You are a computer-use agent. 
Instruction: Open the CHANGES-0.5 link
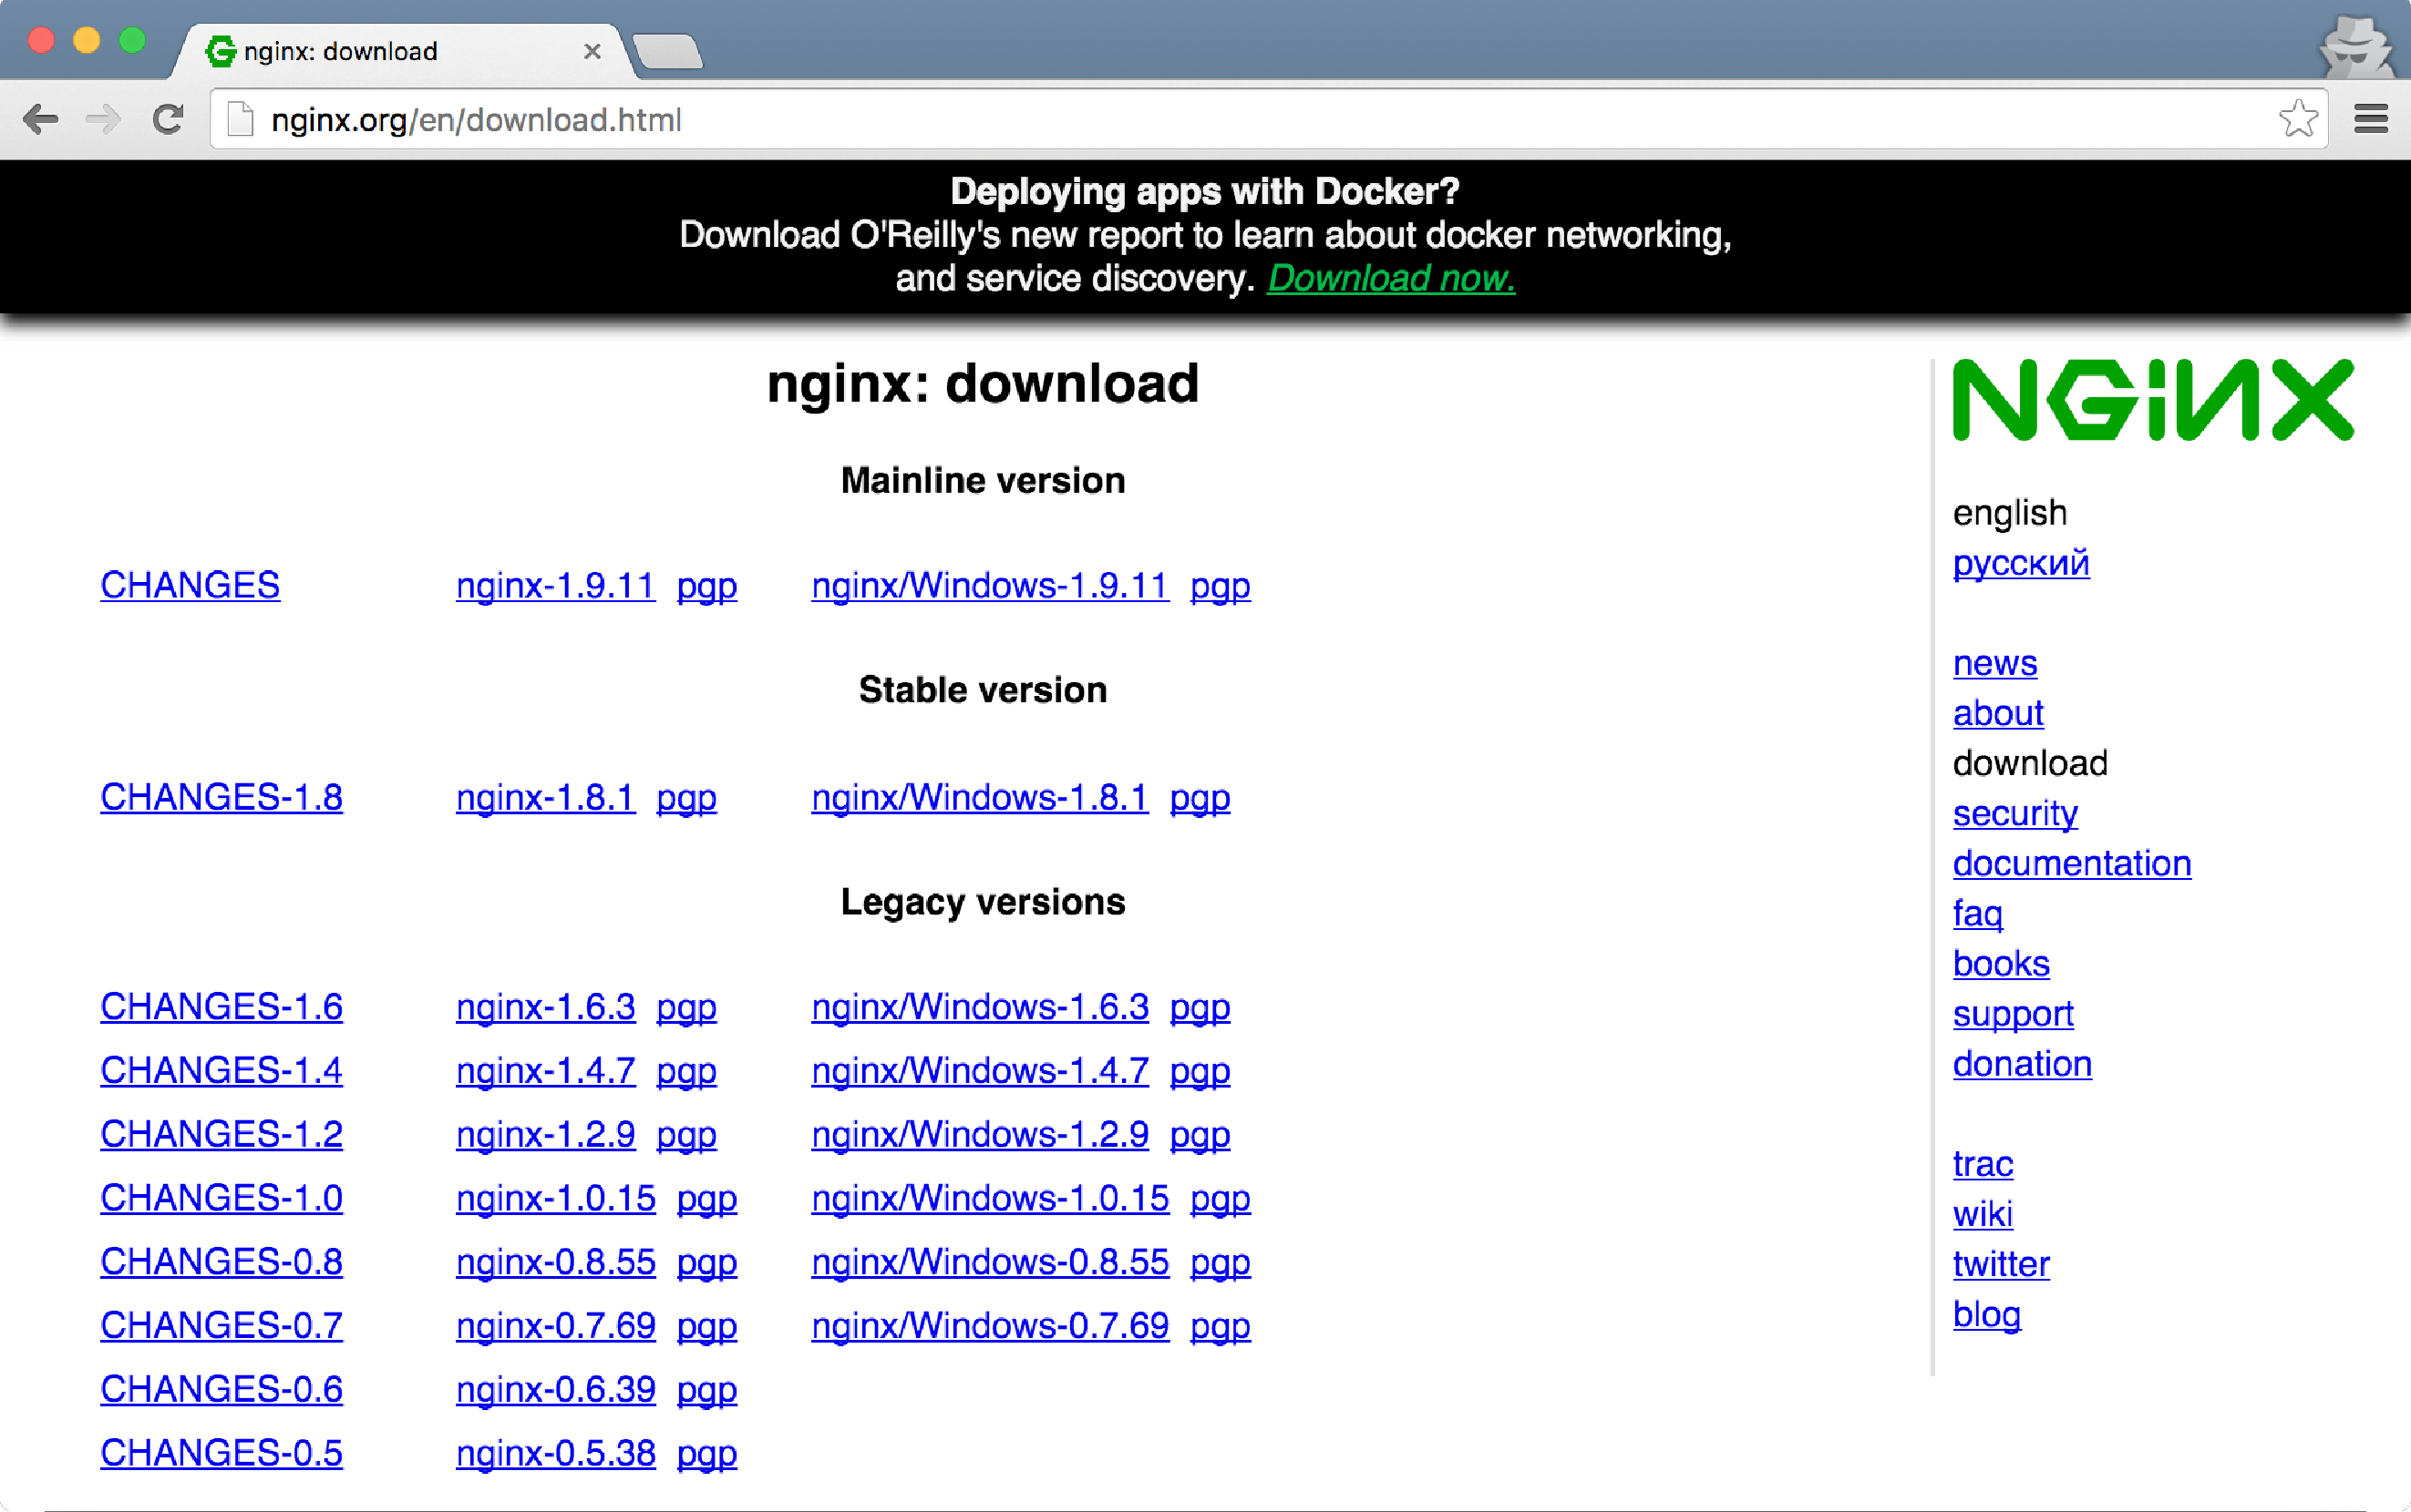222,1453
